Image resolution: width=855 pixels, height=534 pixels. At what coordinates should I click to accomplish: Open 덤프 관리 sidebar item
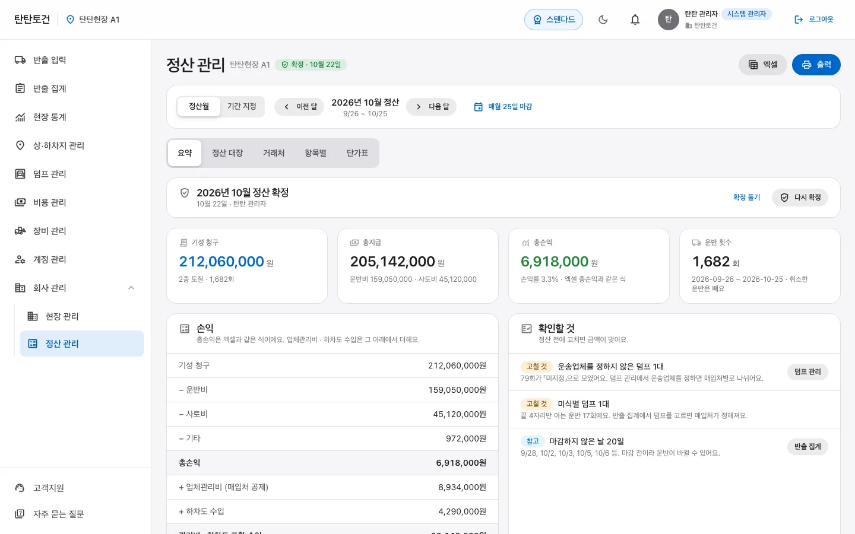tap(76, 174)
